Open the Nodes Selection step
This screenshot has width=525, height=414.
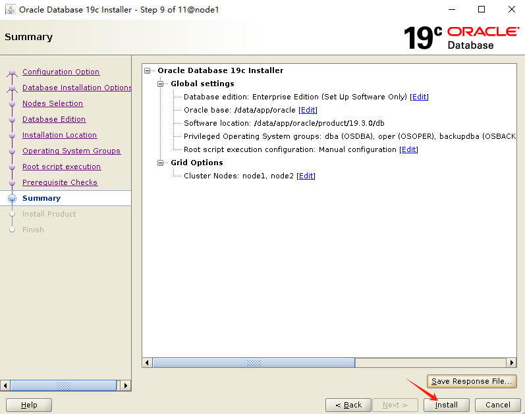53,103
